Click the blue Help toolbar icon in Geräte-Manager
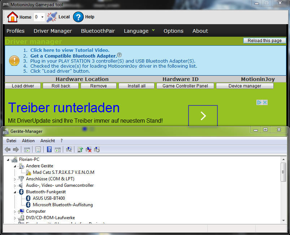Viewport: 290px width, 235px height. [x=49, y=149]
